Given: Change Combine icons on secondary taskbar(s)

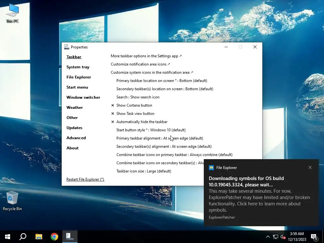Looking at the screenshot, I should pyautogui.click(x=160, y=163).
